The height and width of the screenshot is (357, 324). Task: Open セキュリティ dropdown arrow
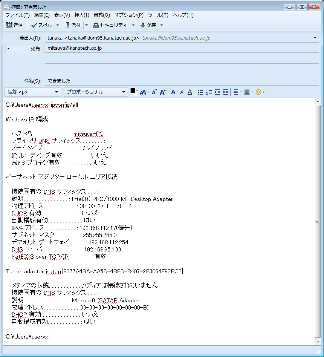click(x=133, y=25)
